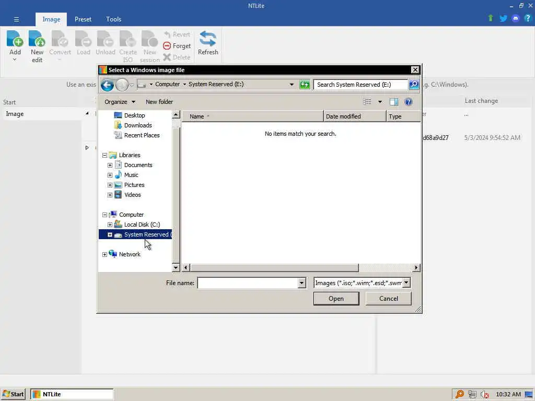Open the Twitter link icon
Image resolution: width=535 pixels, height=401 pixels.
(503, 18)
